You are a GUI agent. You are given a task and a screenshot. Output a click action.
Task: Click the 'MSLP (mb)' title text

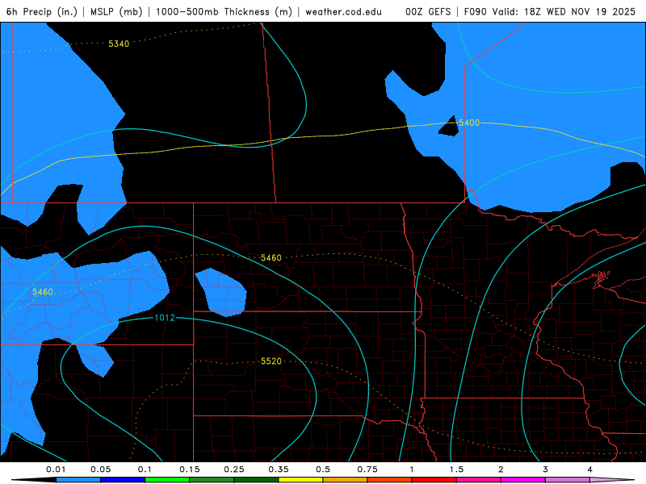[x=116, y=11]
